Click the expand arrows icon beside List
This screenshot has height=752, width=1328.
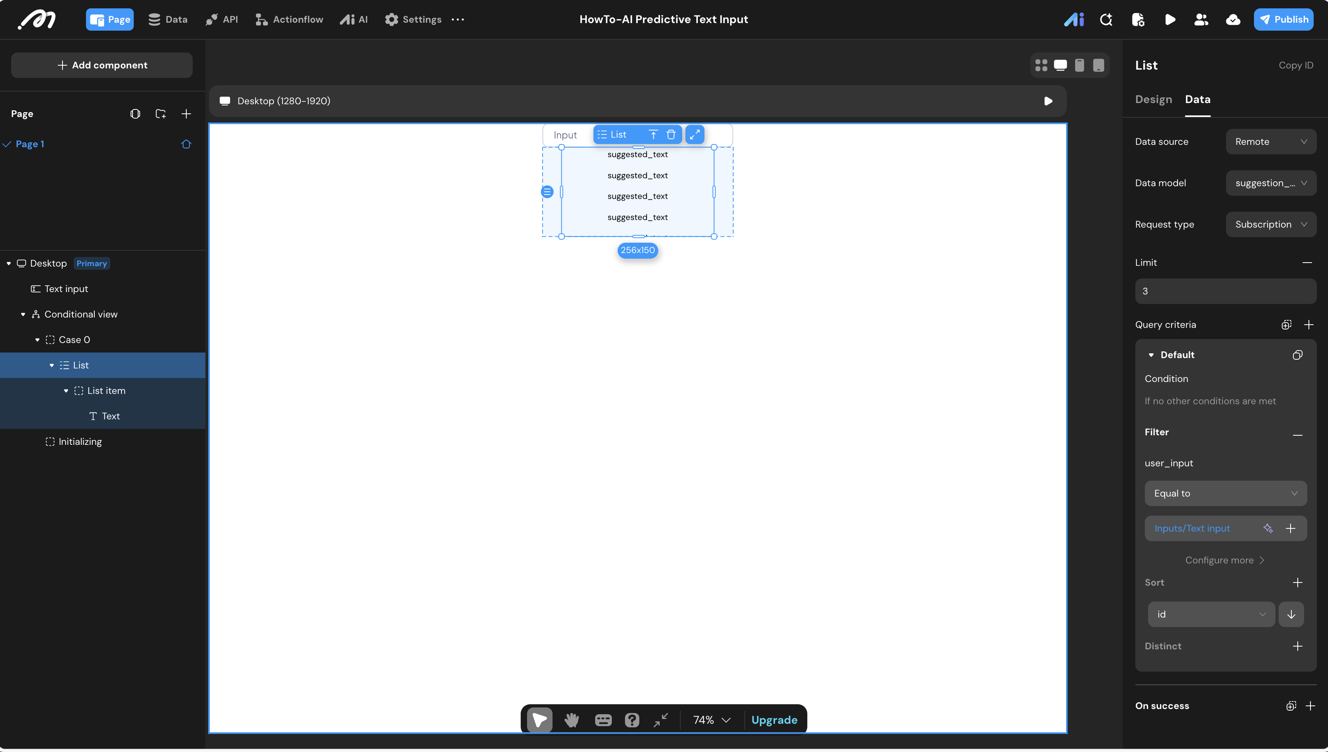click(x=695, y=135)
